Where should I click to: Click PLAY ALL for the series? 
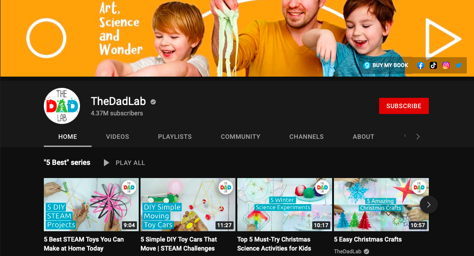pos(124,163)
